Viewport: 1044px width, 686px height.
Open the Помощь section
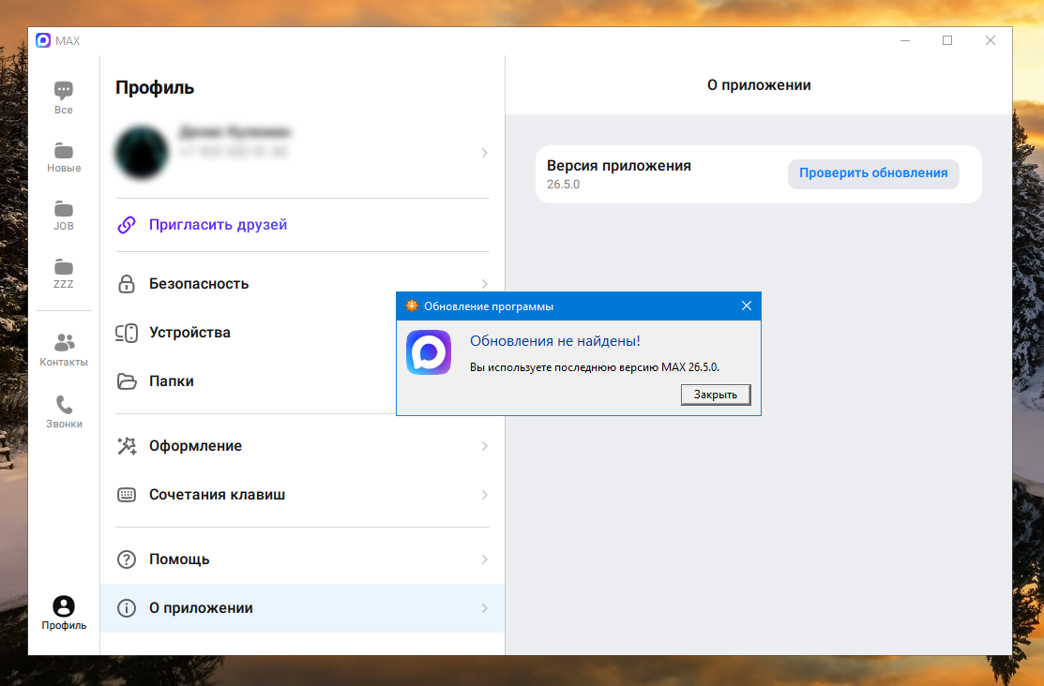(x=302, y=559)
